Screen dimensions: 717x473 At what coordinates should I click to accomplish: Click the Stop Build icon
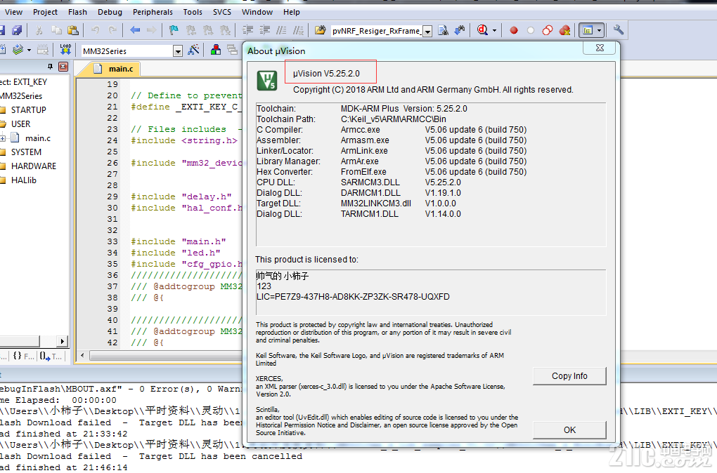42,50
